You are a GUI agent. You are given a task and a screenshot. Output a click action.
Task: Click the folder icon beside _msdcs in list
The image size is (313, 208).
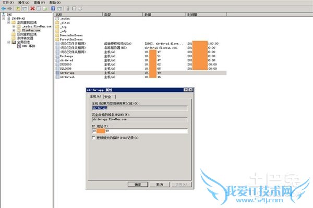coord(57,19)
